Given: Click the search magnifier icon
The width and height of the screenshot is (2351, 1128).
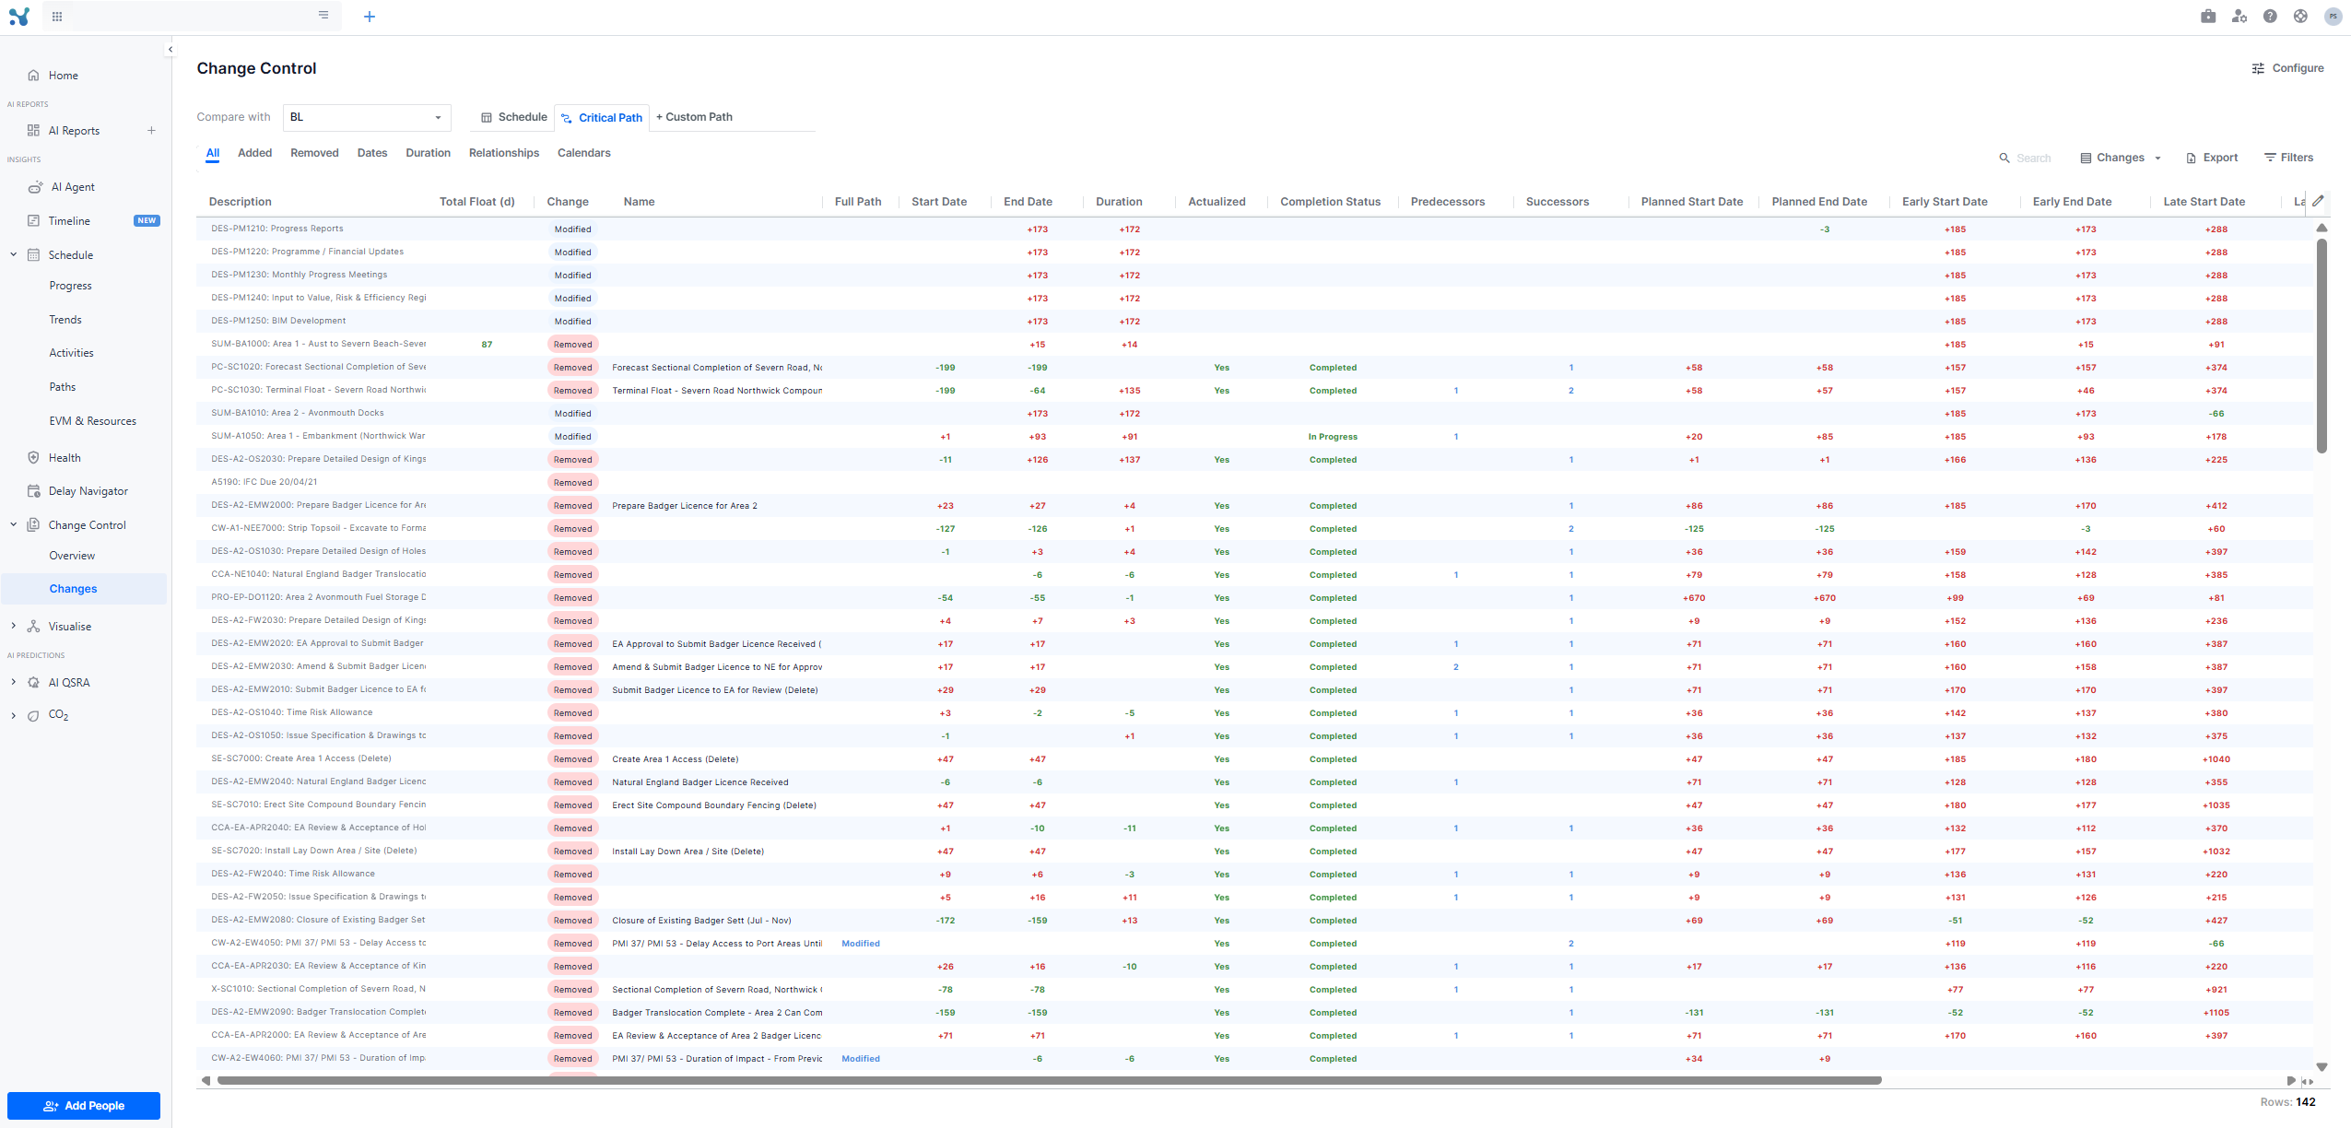Looking at the screenshot, I should [2004, 159].
